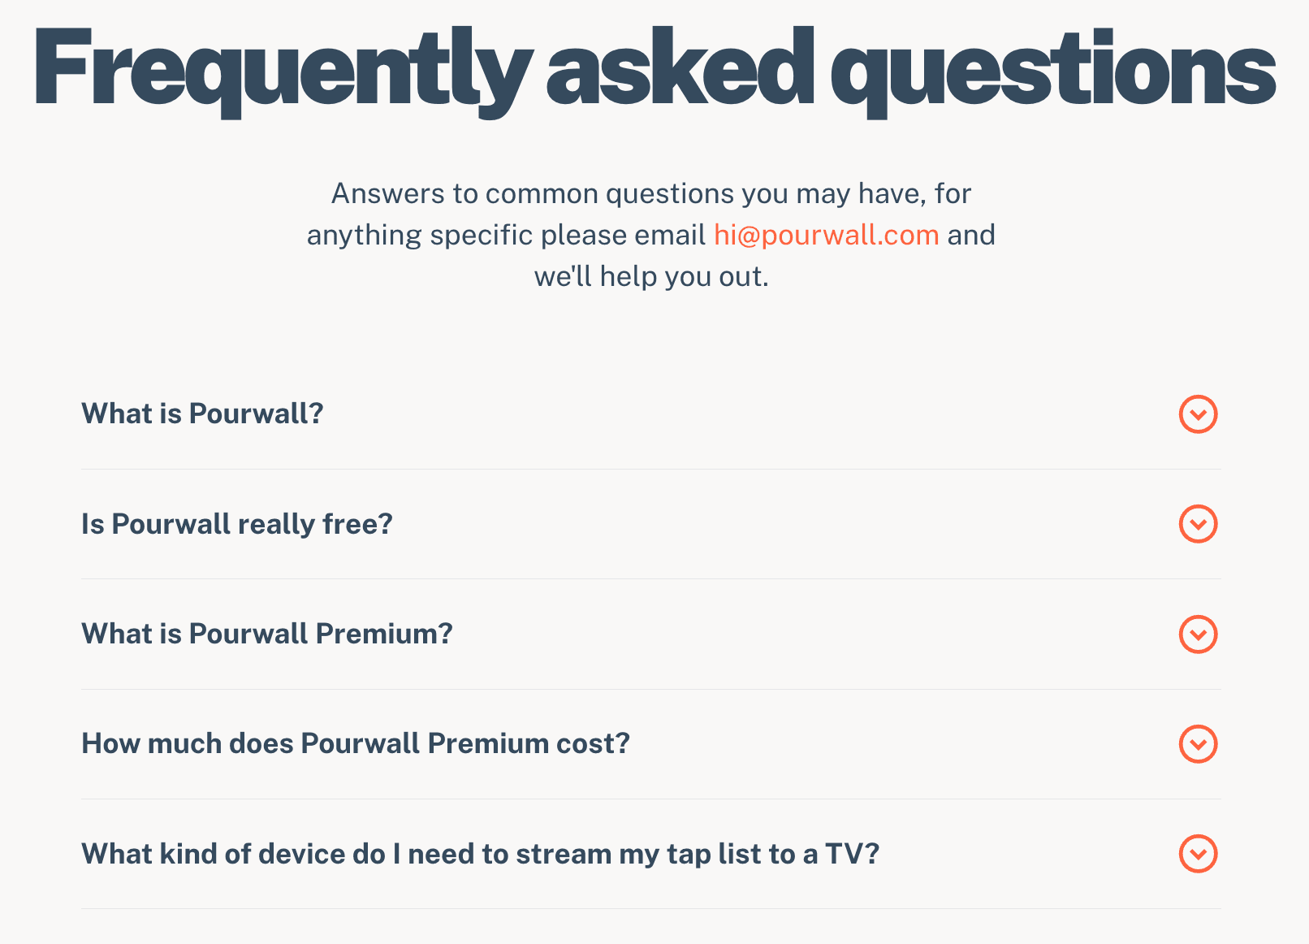The width and height of the screenshot is (1309, 944).
Task: Show answer for 'How much does Pourwall Premium cost?'
Action: [356, 743]
